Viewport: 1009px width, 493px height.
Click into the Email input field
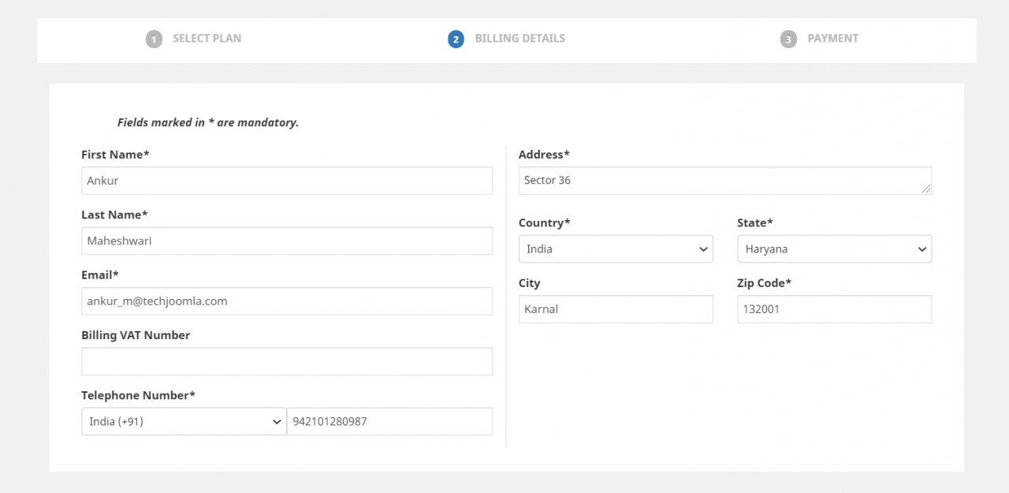tap(286, 301)
